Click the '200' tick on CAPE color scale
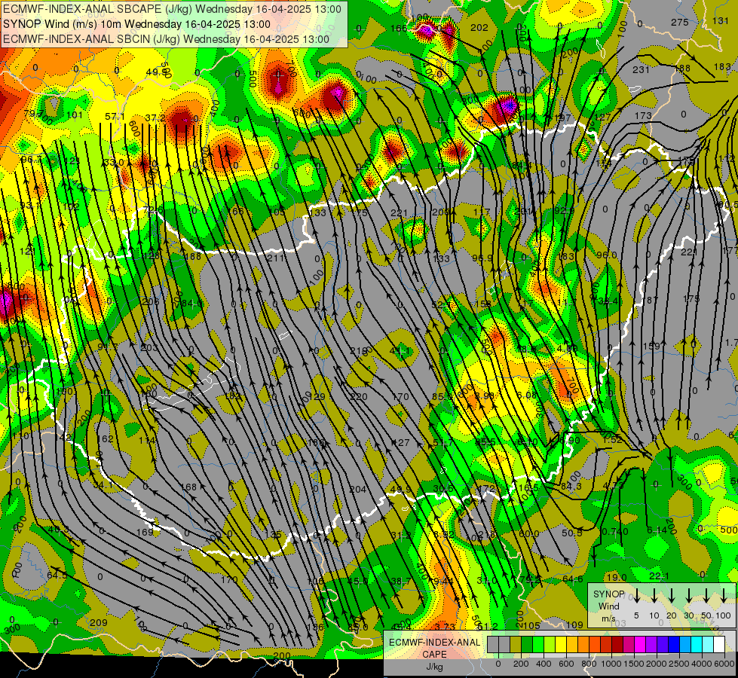Image resolution: width=738 pixels, height=678 pixels. pyautogui.click(x=521, y=664)
